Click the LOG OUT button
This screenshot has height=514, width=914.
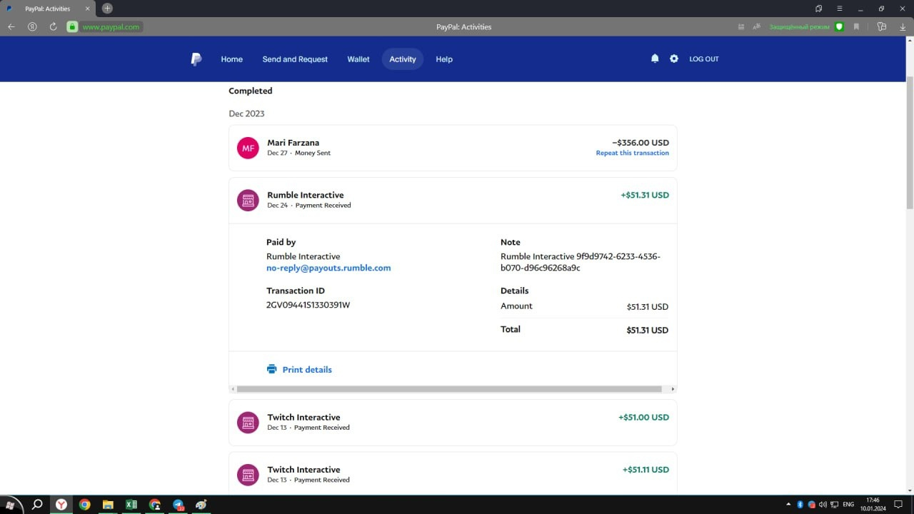703,59
